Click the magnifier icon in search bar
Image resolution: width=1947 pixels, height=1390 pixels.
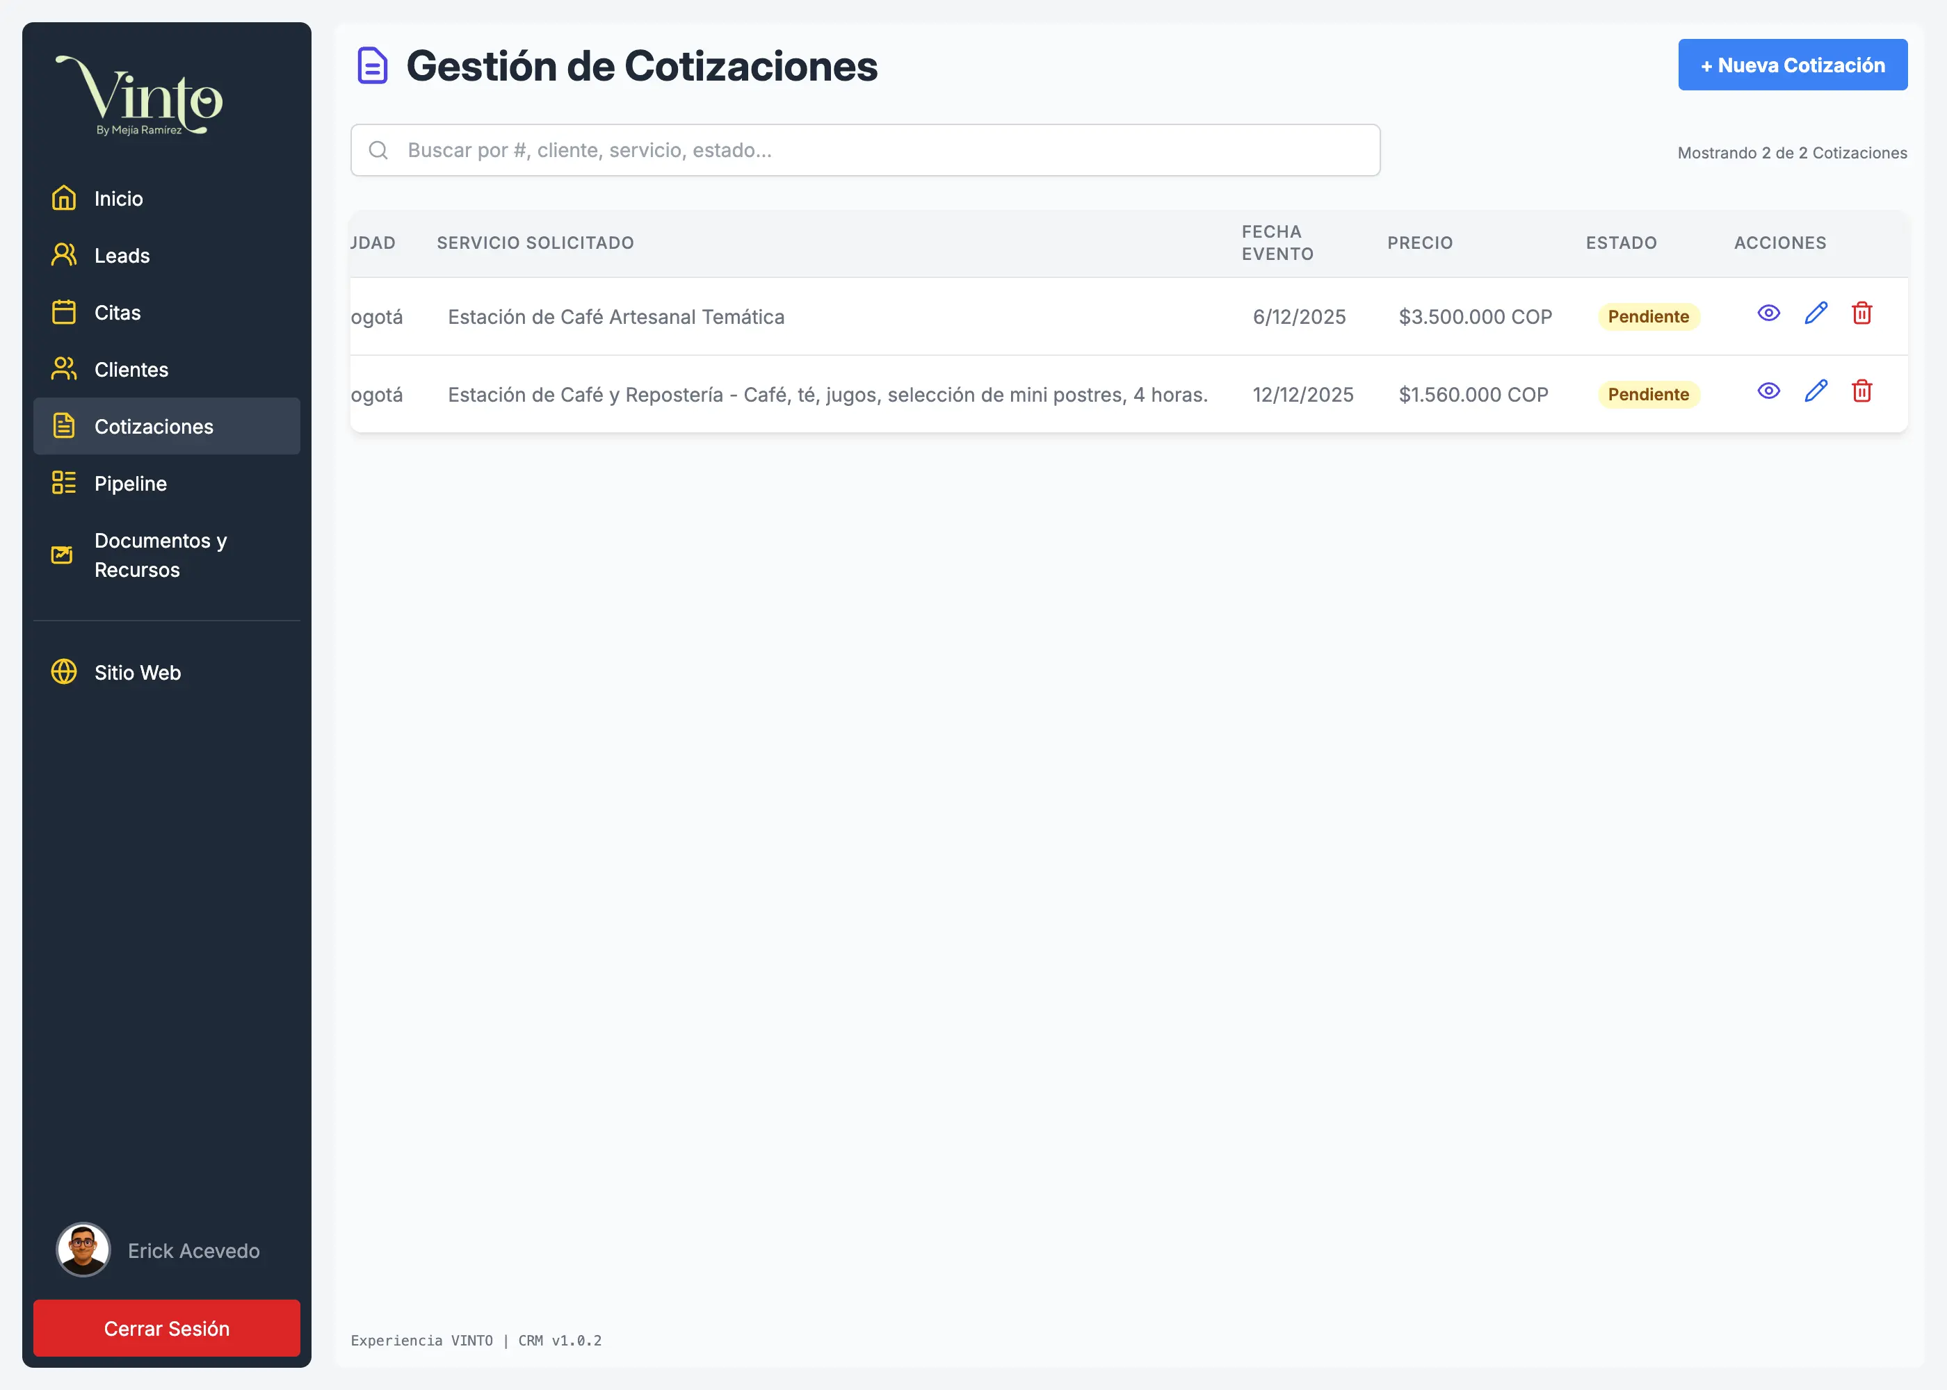(x=378, y=151)
